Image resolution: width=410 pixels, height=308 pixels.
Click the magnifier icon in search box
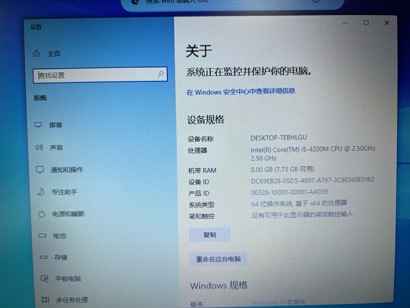(x=161, y=74)
